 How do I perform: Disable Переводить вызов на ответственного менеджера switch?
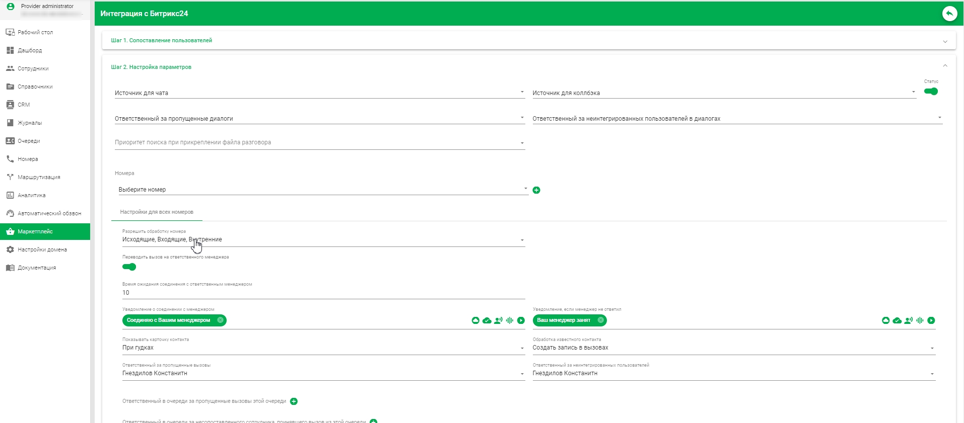click(129, 267)
